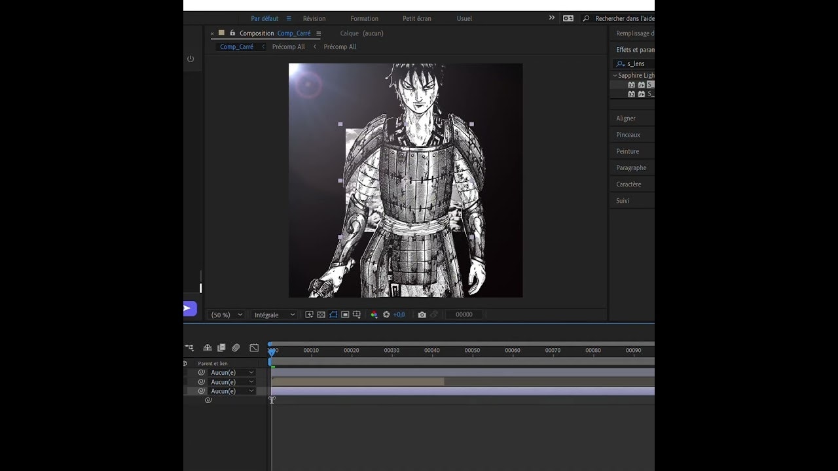Switch to the Usuel workspace
The image size is (838, 471).
pyautogui.click(x=464, y=18)
